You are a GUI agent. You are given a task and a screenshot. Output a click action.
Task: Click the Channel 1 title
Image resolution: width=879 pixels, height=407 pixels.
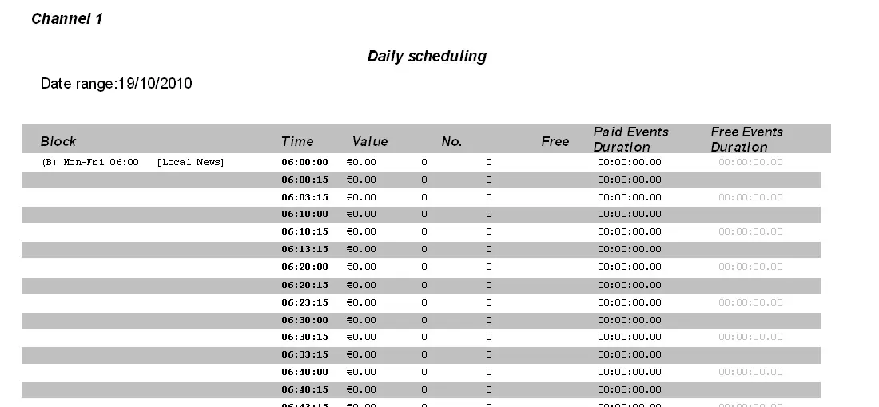[x=67, y=18]
